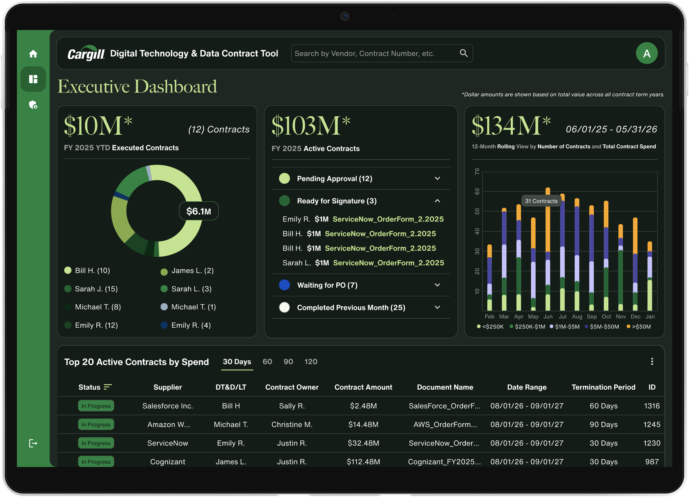The height and width of the screenshot is (497, 689).
Task: Open the dashboard layout icon in sidebar
Action: pyautogui.click(x=33, y=79)
